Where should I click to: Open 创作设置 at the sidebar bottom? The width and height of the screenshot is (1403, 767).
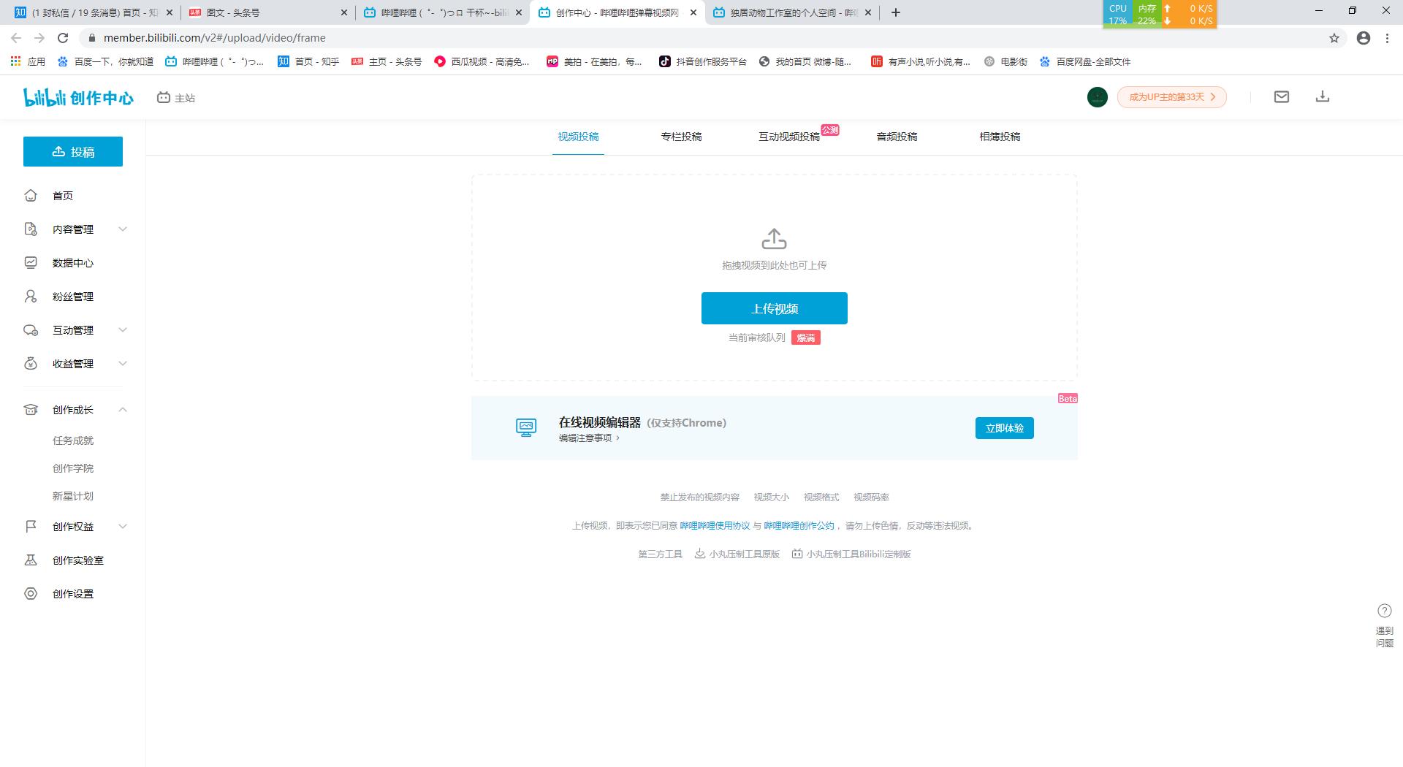pyautogui.click(x=72, y=594)
